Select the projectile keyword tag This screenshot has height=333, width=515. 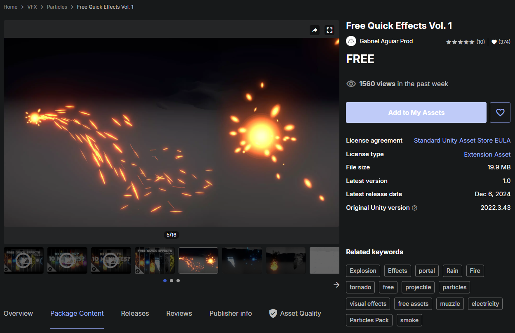coord(418,287)
